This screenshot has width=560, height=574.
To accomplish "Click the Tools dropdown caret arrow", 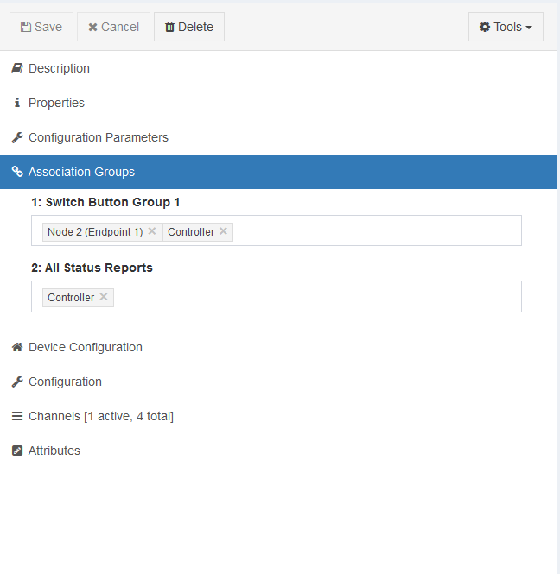I will tap(529, 28).
